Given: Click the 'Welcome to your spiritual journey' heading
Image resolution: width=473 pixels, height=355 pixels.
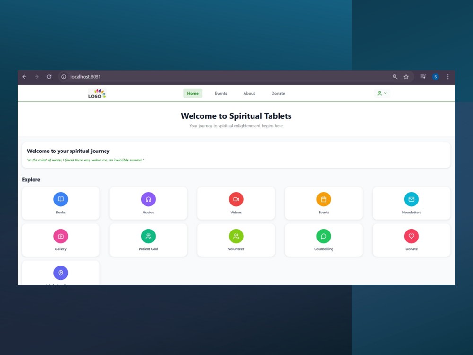Looking at the screenshot, I should coord(68,151).
